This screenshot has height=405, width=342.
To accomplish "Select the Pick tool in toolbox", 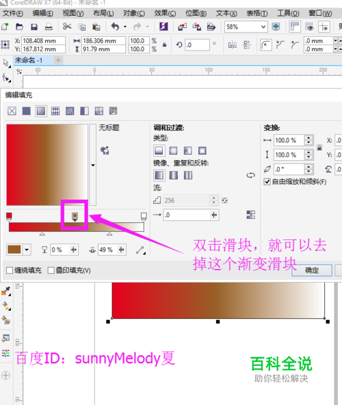I will [x=6, y=63].
